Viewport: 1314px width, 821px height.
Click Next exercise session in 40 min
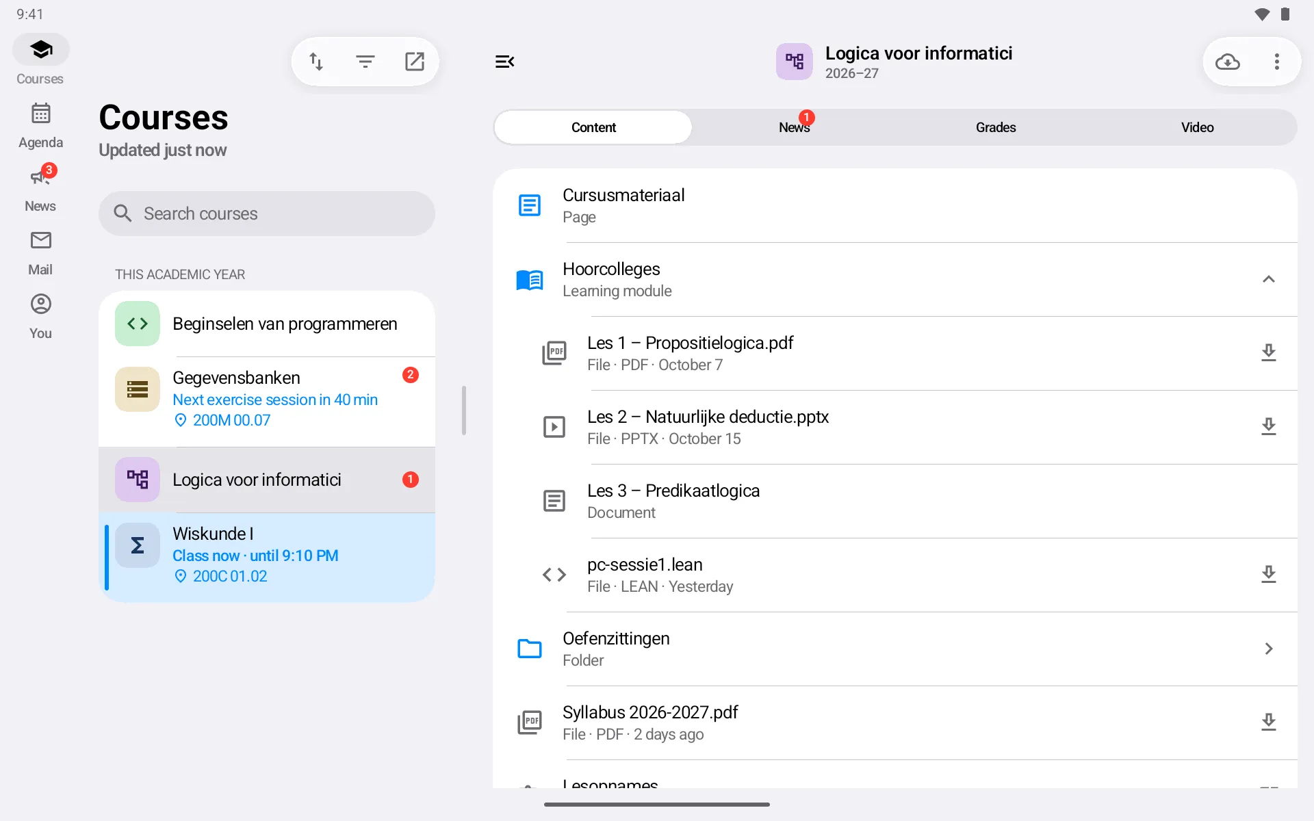(x=275, y=400)
